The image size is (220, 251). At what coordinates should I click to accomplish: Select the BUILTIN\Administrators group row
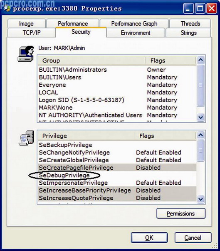(117, 70)
